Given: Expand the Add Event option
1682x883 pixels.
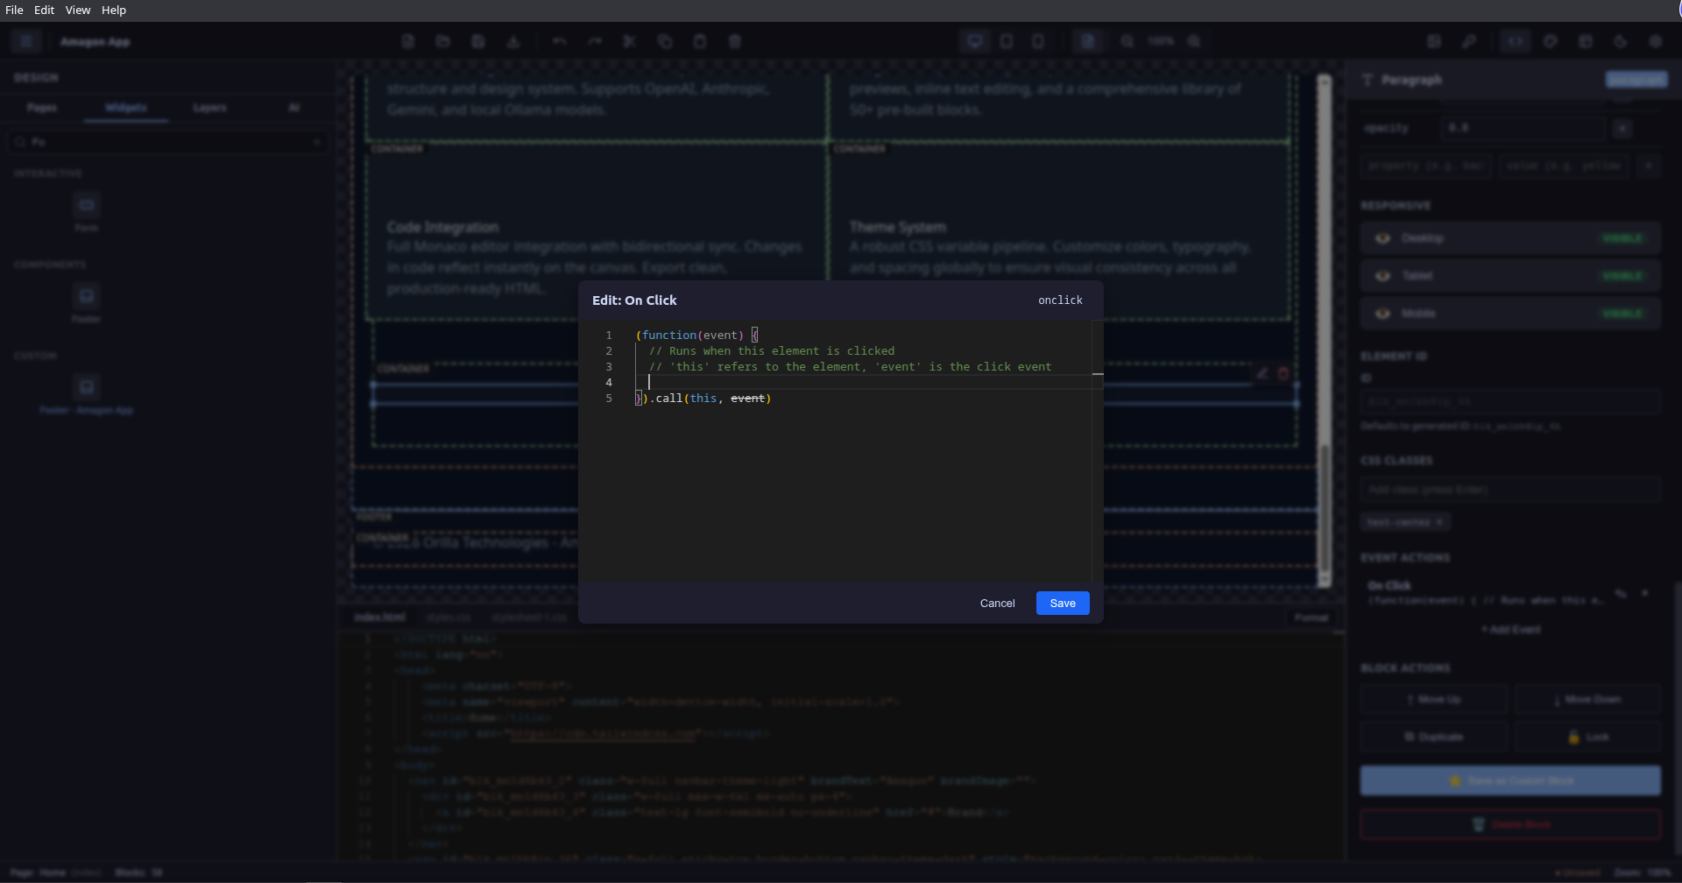Looking at the screenshot, I should (1510, 628).
